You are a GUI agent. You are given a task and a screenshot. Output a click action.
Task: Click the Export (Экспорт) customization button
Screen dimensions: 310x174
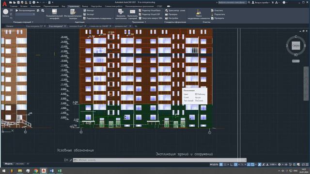[x=89, y=14]
